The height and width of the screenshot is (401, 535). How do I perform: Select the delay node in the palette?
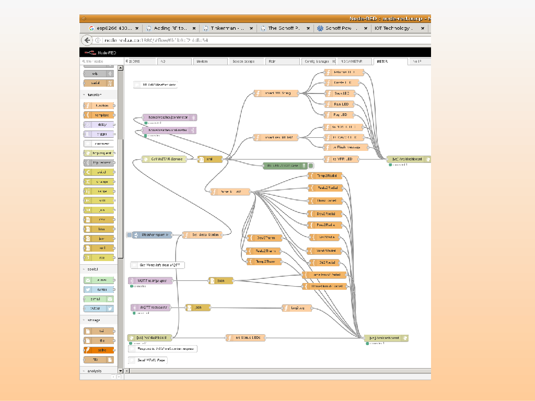(x=98, y=124)
